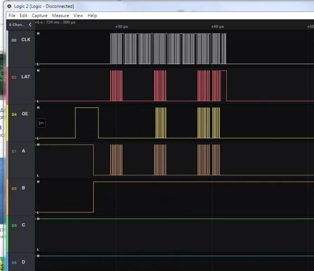
Task: Select the D6 D channel label
Action: (x=19, y=262)
